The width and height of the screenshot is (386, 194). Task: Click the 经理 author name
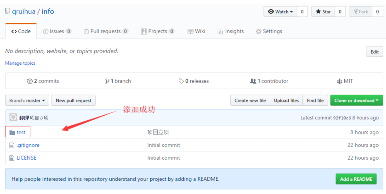click(x=24, y=118)
